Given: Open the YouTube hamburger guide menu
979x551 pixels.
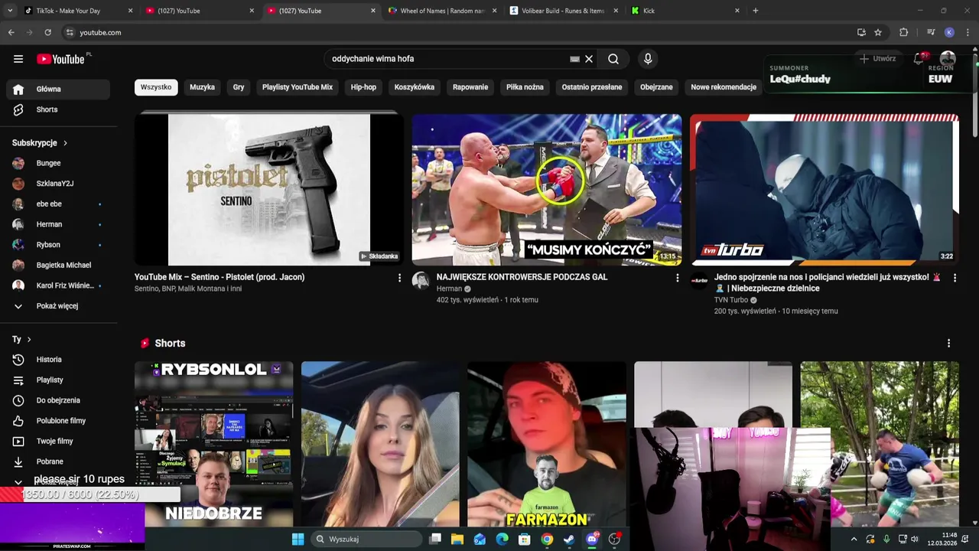Looking at the screenshot, I should coord(18,59).
